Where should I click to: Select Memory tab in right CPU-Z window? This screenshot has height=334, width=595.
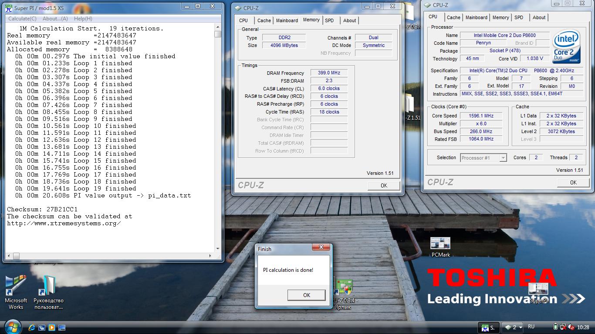[x=500, y=17]
